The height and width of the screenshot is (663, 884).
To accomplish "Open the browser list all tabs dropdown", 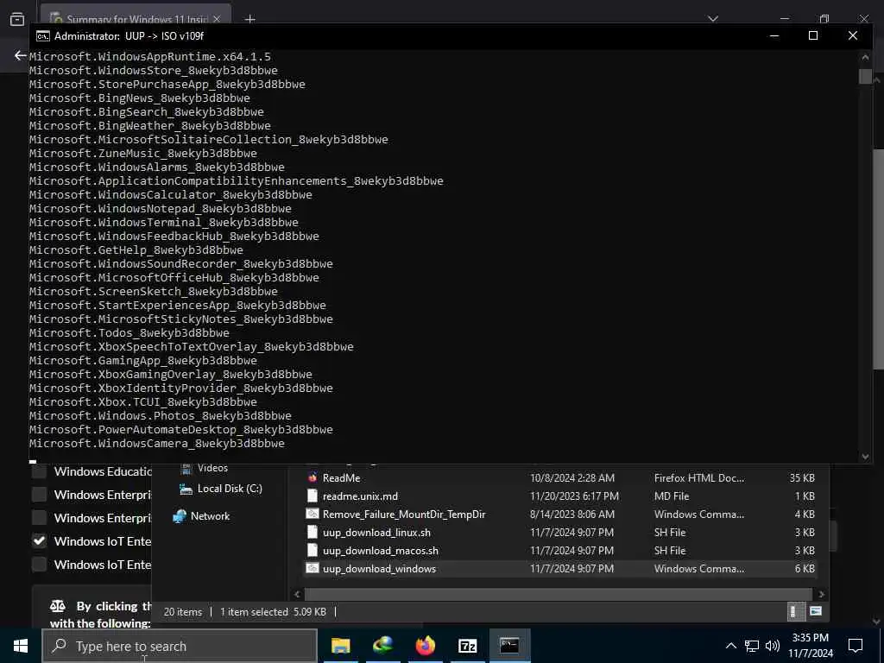I will pos(713,19).
